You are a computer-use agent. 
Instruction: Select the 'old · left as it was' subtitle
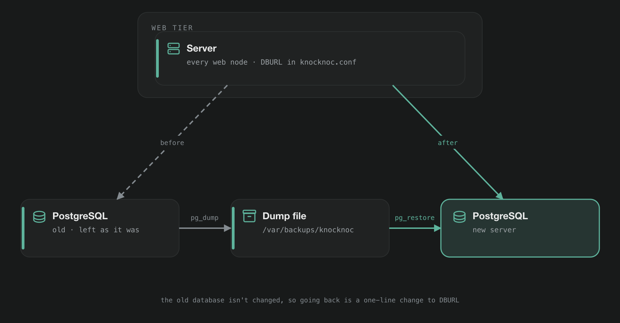[x=96, y=230]
